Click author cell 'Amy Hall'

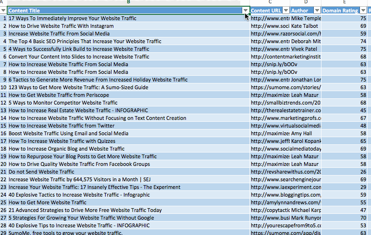(306, 133)
